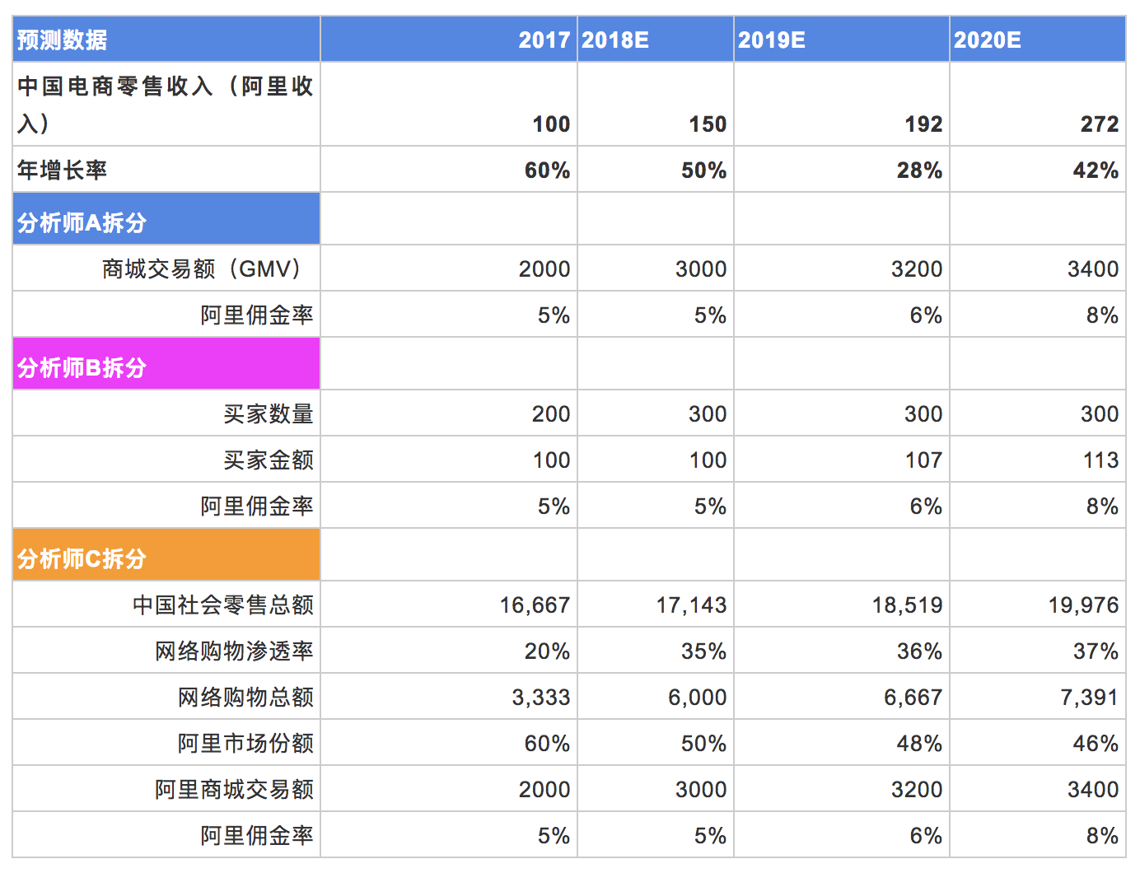Click 200 in the 买家数量 row
This screenshot has width=1140, height=873.
click(551, 414)
